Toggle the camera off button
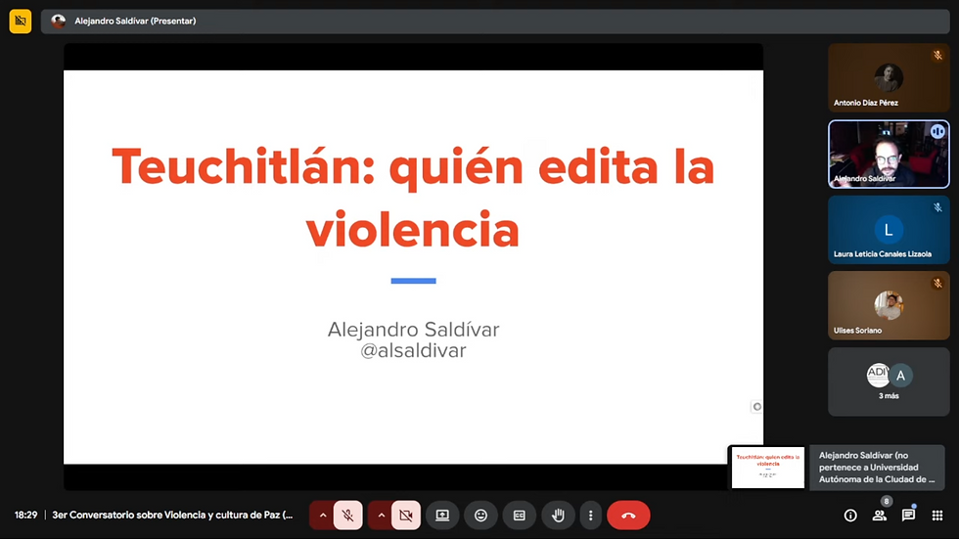The height and width of the screenshot is (539, 959). (x=406, y=516)
